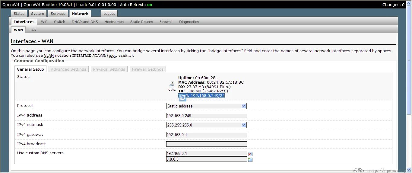Go to the Switch submenu

[x=59, y=22]
